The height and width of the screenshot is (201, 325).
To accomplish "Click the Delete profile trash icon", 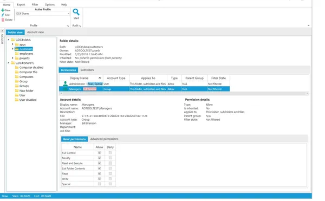I will click(x=3, y=20).
